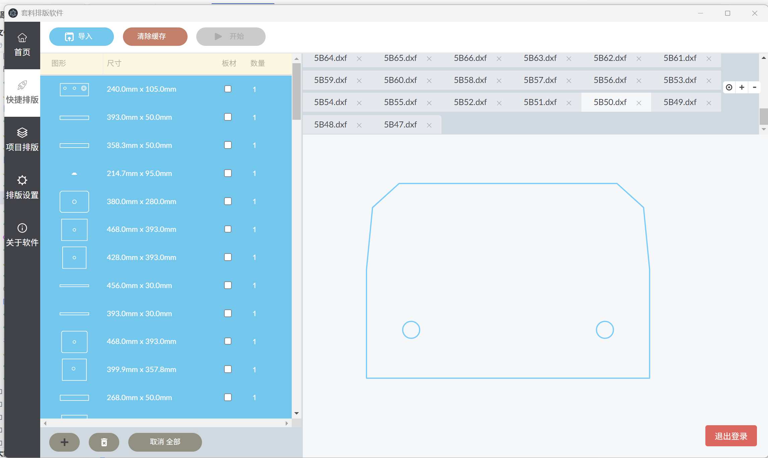Open 项目排版 project layout section
The height and width of the screenshot is (458, 768).
[x=22, y=140]
